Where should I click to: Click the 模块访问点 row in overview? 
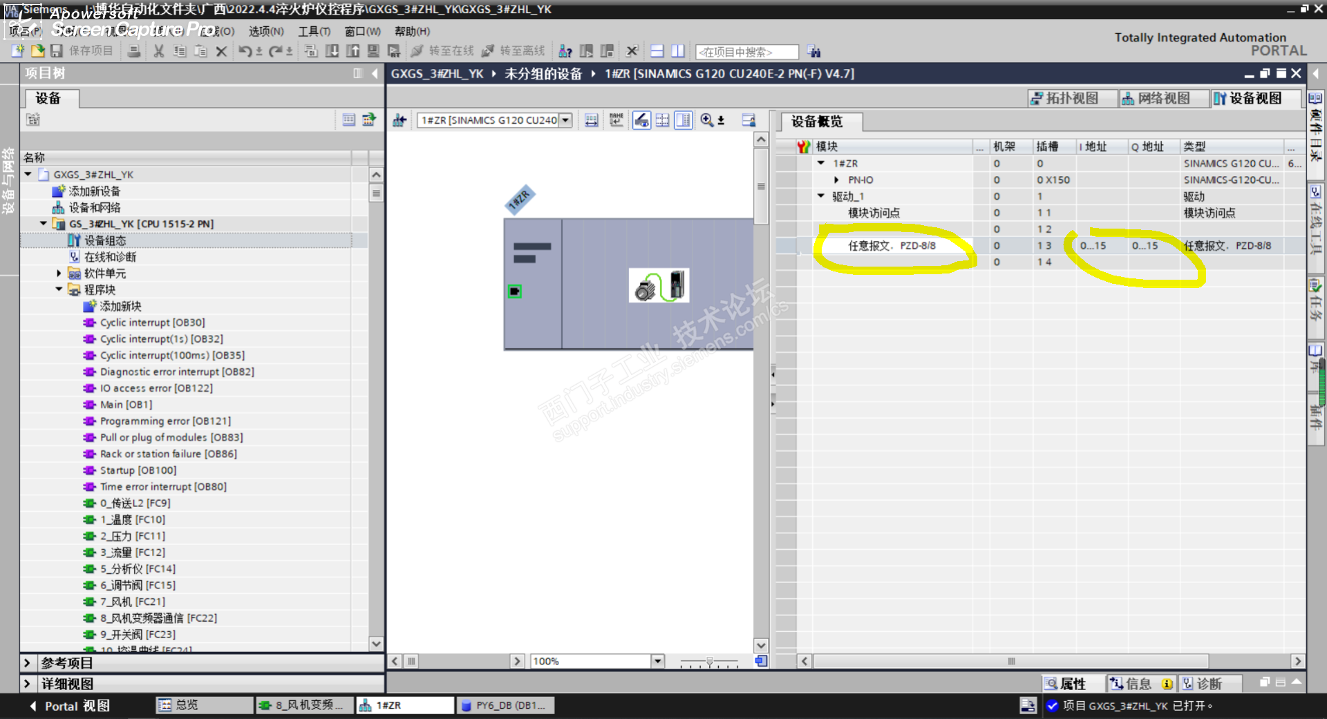pos(874,213)
